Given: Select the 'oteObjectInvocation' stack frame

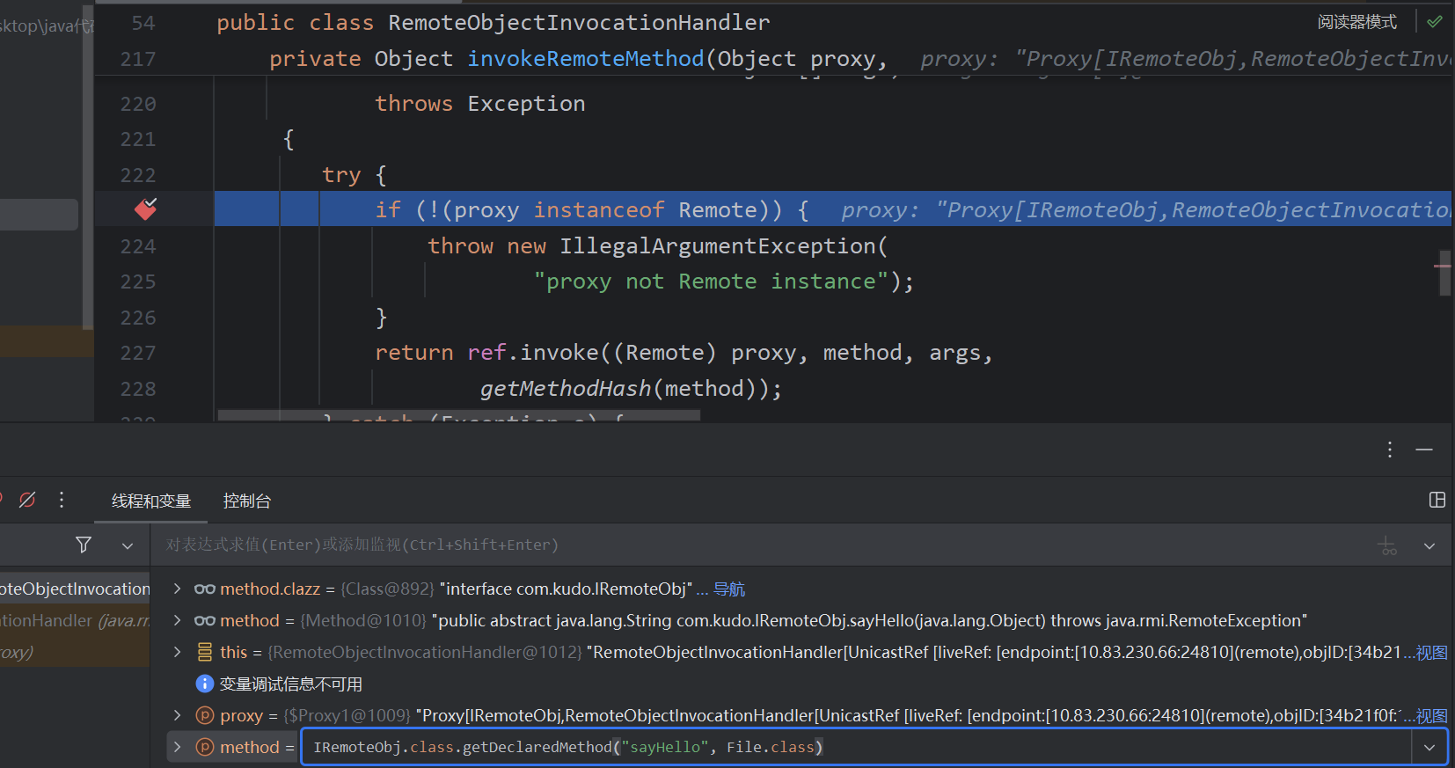Looking at the screenshot, I should point(75,589).
